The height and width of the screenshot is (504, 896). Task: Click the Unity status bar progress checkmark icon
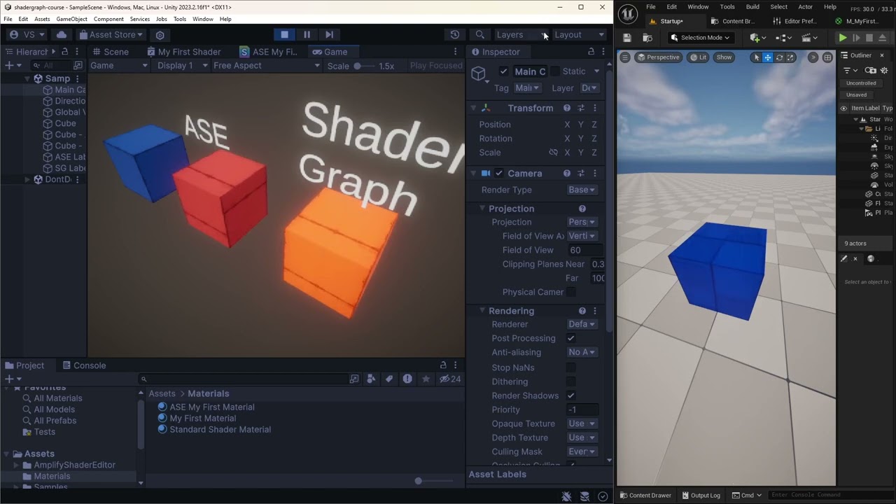603,496
